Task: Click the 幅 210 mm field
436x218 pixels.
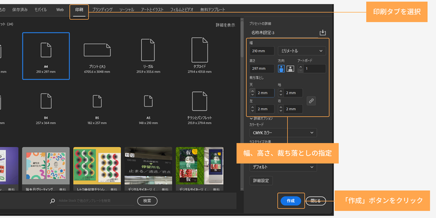Action: 262,51
